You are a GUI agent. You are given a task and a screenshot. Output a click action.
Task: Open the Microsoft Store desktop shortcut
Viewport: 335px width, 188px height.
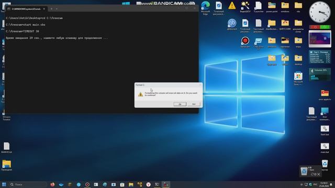point(298,78)
